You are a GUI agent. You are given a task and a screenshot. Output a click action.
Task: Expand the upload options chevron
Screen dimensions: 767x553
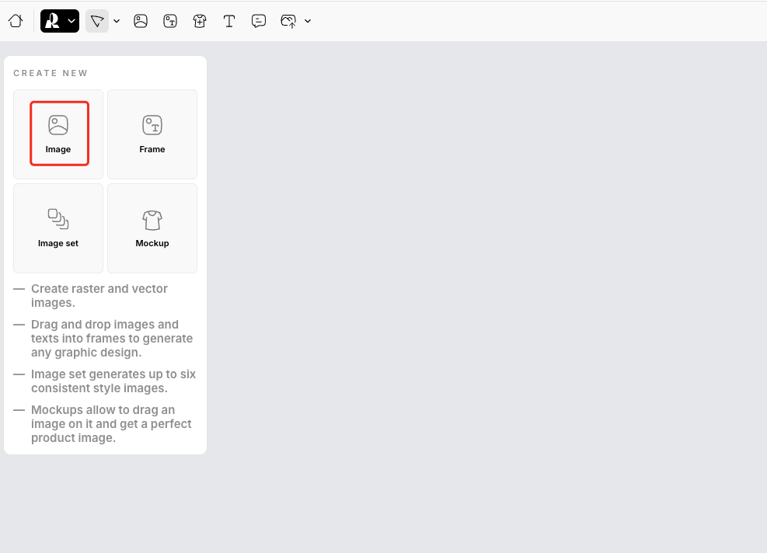tap(308, 21)
